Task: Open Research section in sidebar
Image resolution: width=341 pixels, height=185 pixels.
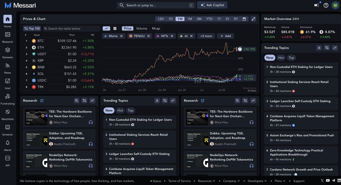Action: (x=8, y=37)
